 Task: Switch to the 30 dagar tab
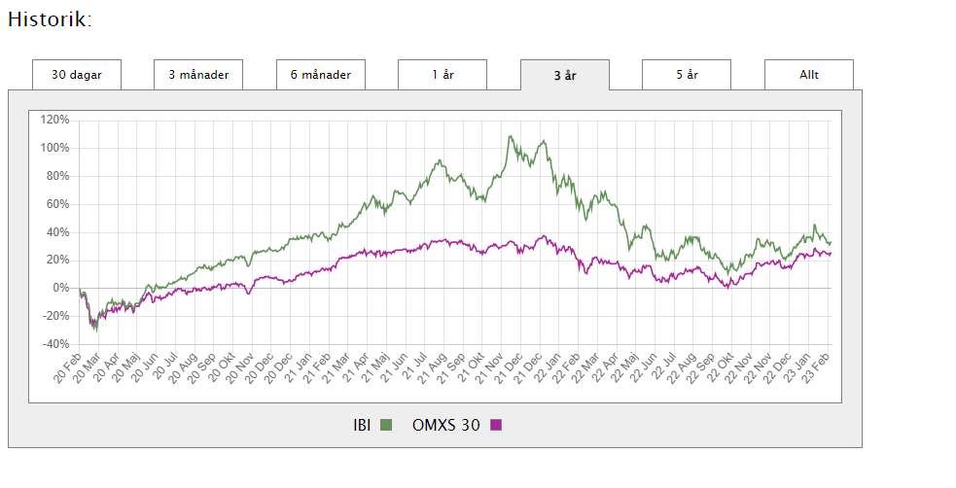[x=76, y=75]
